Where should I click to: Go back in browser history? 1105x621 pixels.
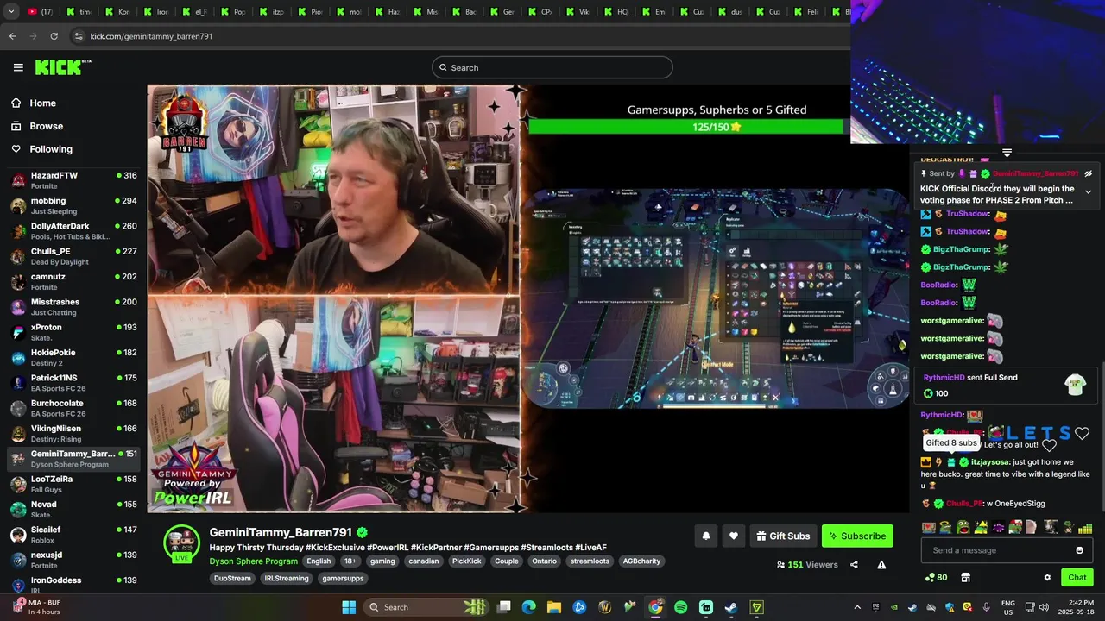[12, 36]
